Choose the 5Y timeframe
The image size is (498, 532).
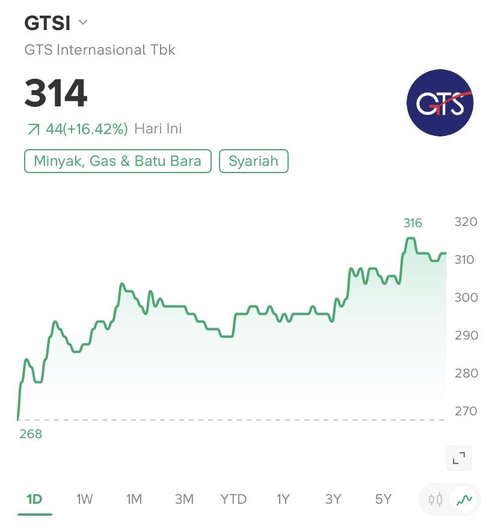(x=383, y=499)
